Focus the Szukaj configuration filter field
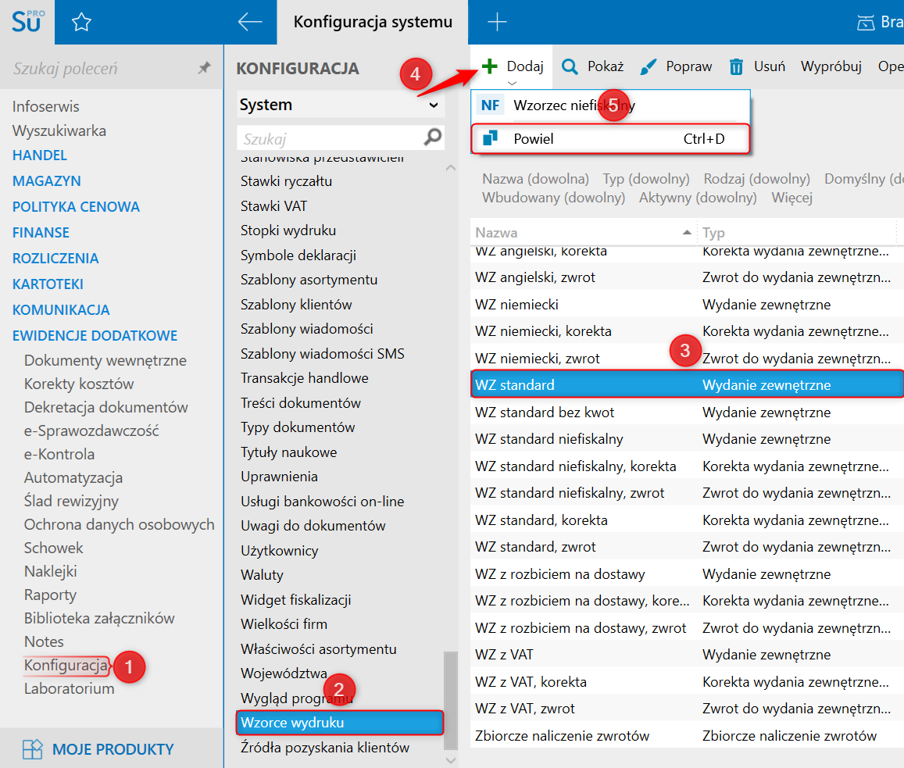The image size is (904, 768). pos(331,138)
